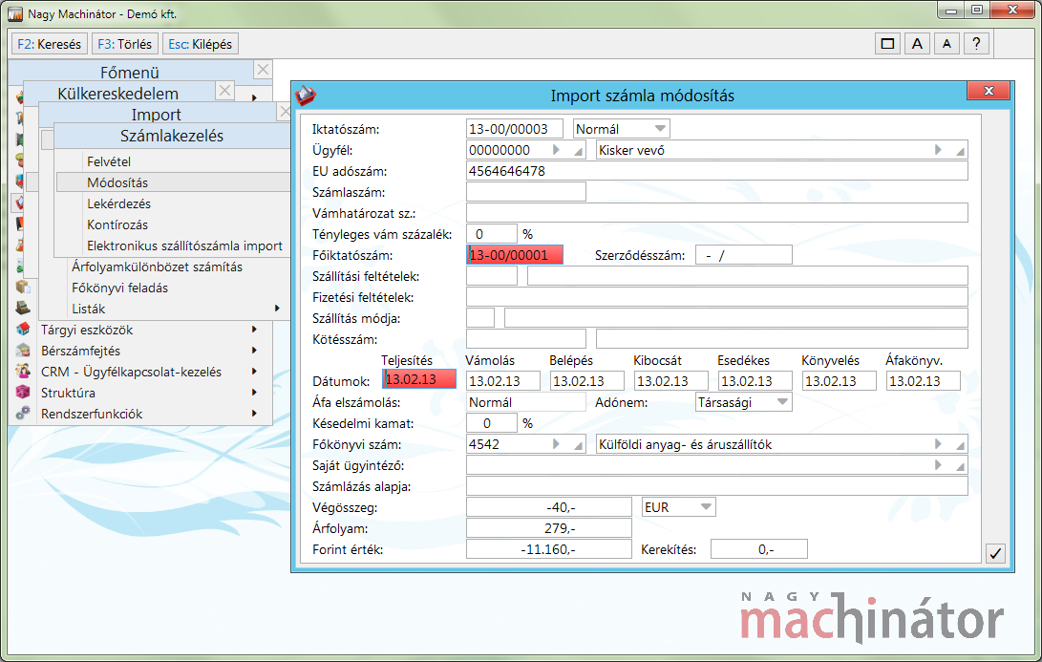Click the Esedékes date field

[x=755, y=381]
